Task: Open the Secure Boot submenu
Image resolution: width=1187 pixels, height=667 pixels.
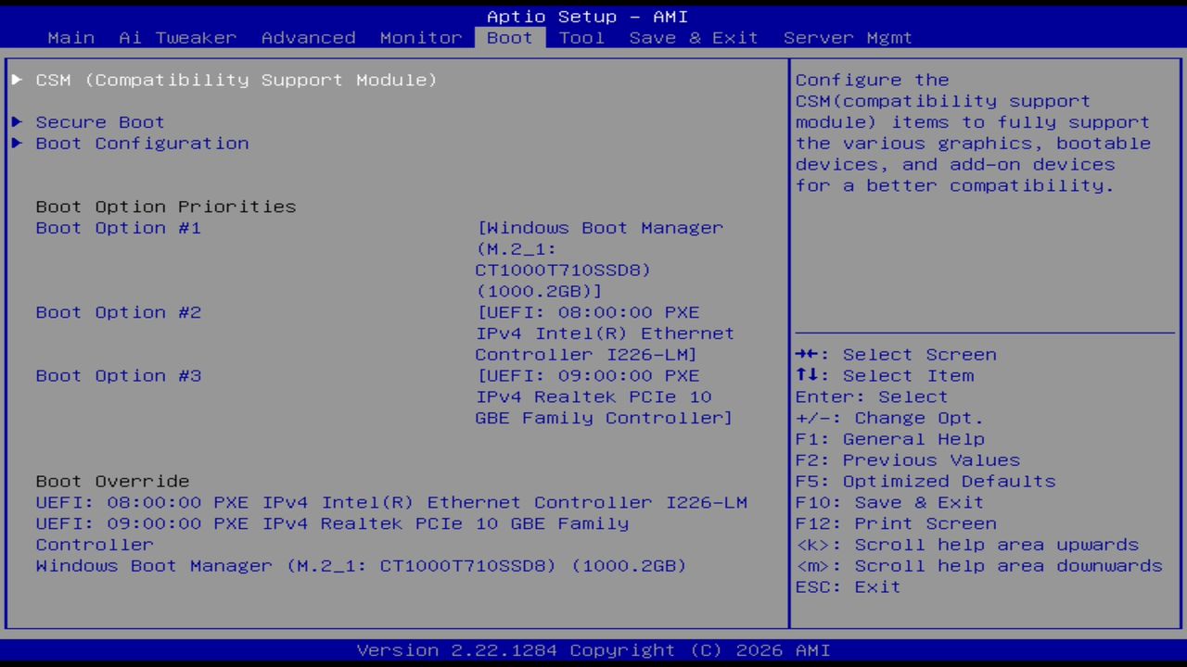Action: 100,122
